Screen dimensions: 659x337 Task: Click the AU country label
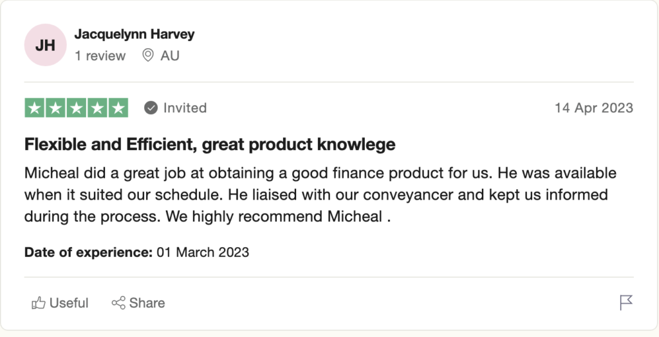pos(170,56)
